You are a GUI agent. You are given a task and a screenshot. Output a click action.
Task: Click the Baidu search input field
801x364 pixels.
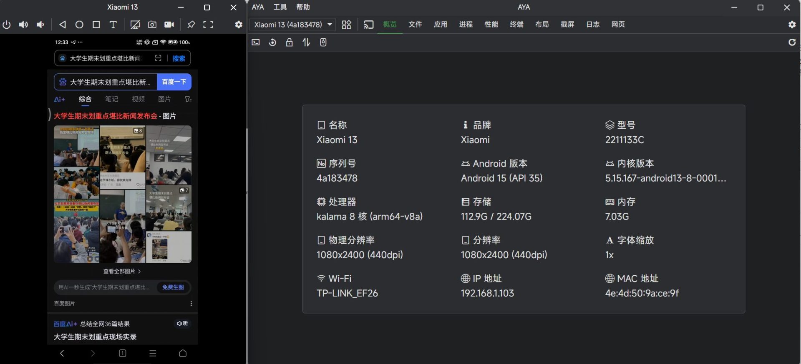pyautogui.click(x=106, y=82)
